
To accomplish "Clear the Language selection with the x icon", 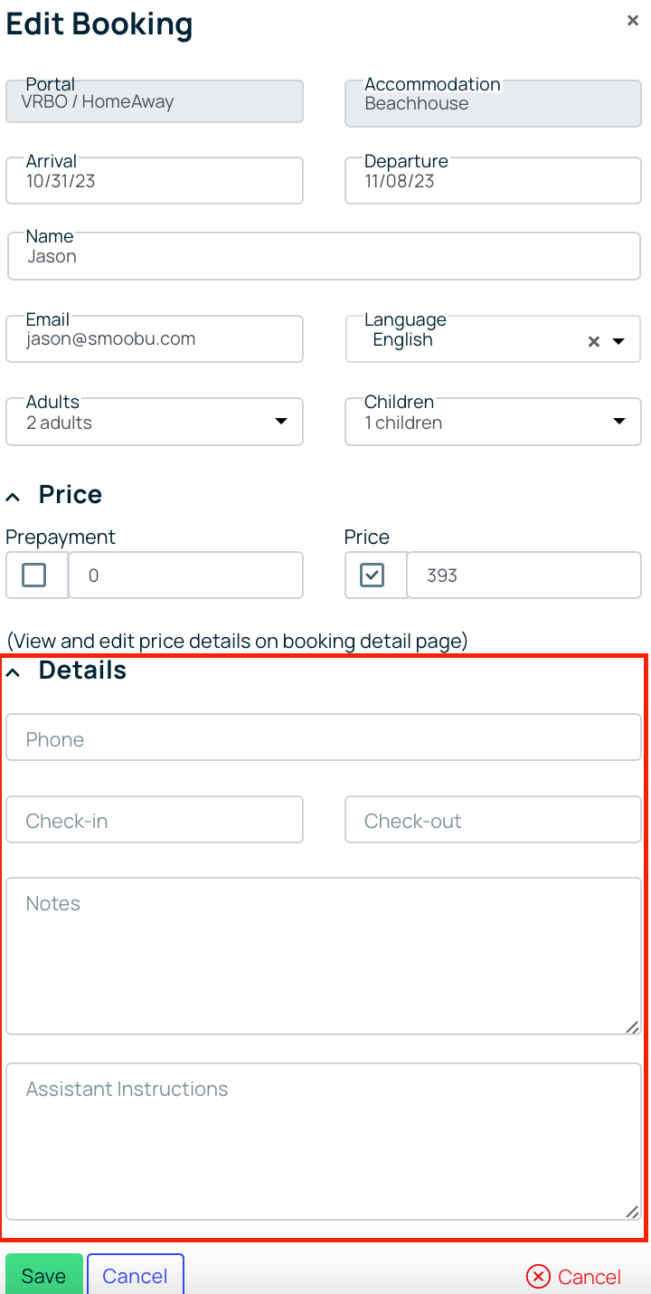I will click(x=594, y=341).
